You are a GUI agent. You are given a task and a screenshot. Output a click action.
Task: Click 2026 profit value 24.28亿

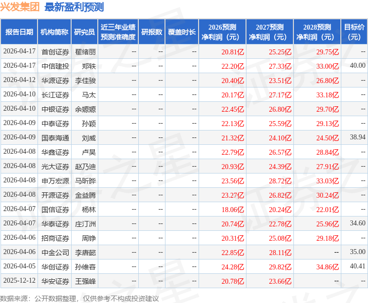pyautogui.click(x=233, y=267)
